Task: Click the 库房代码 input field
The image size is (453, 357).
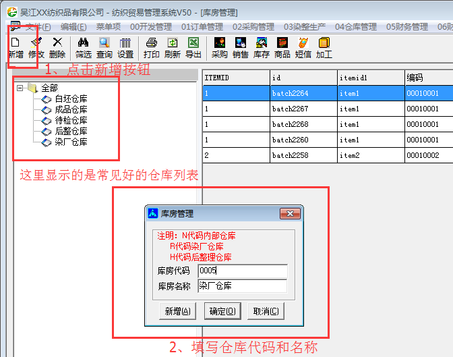Action: click(x=243, y=271)
